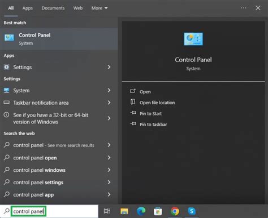
Task: Launch Microsoft Edge from the taskbar
Action: [141, 211]
